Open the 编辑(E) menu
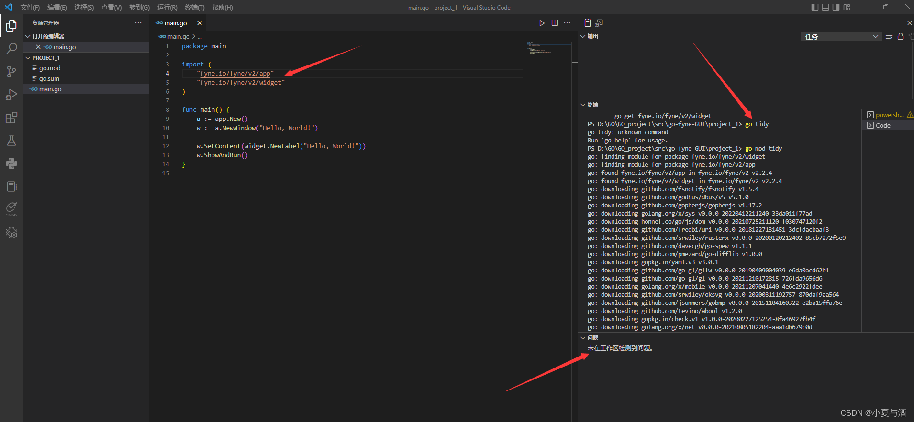This screenshot has width=914, height=422. 57,7
